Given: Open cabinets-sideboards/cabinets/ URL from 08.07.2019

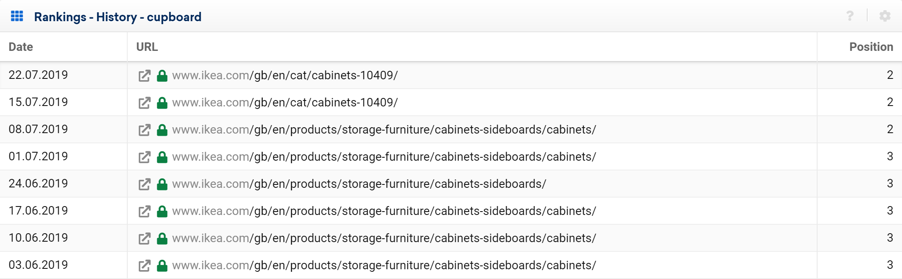Looking at the screenshot, I should click(384, 130).
